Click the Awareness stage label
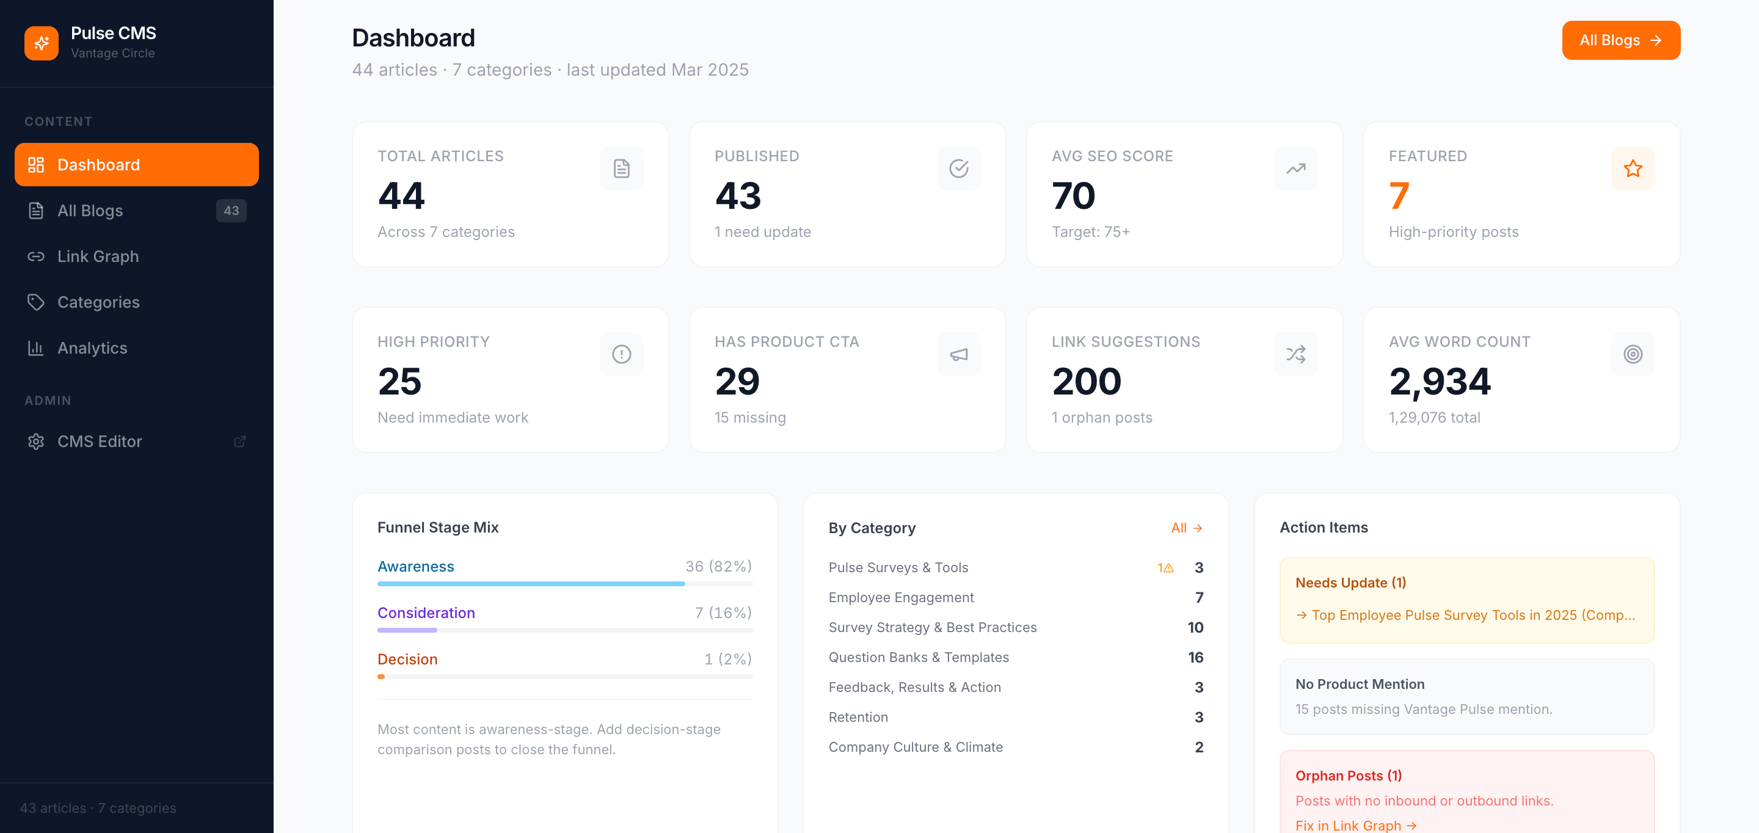This screenshot has width=1759, height=833. click(415, 567)
